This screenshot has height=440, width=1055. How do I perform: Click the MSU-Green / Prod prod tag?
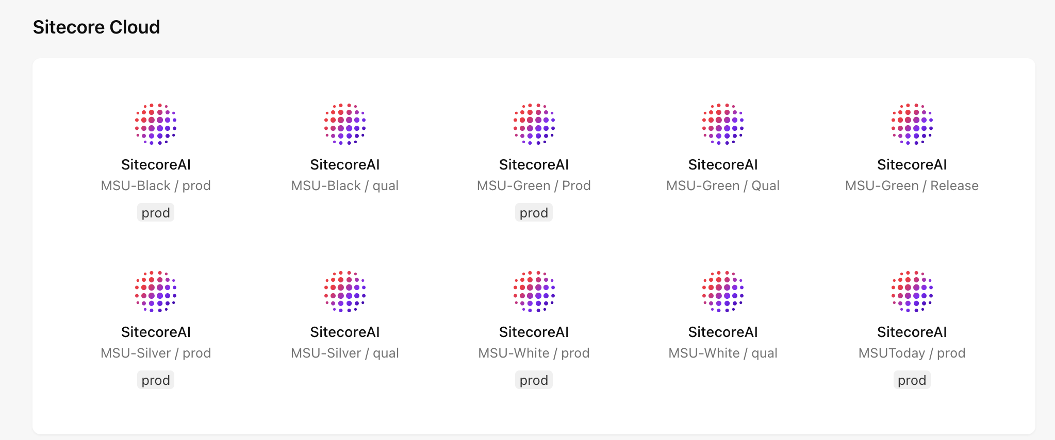pos(534,212)
